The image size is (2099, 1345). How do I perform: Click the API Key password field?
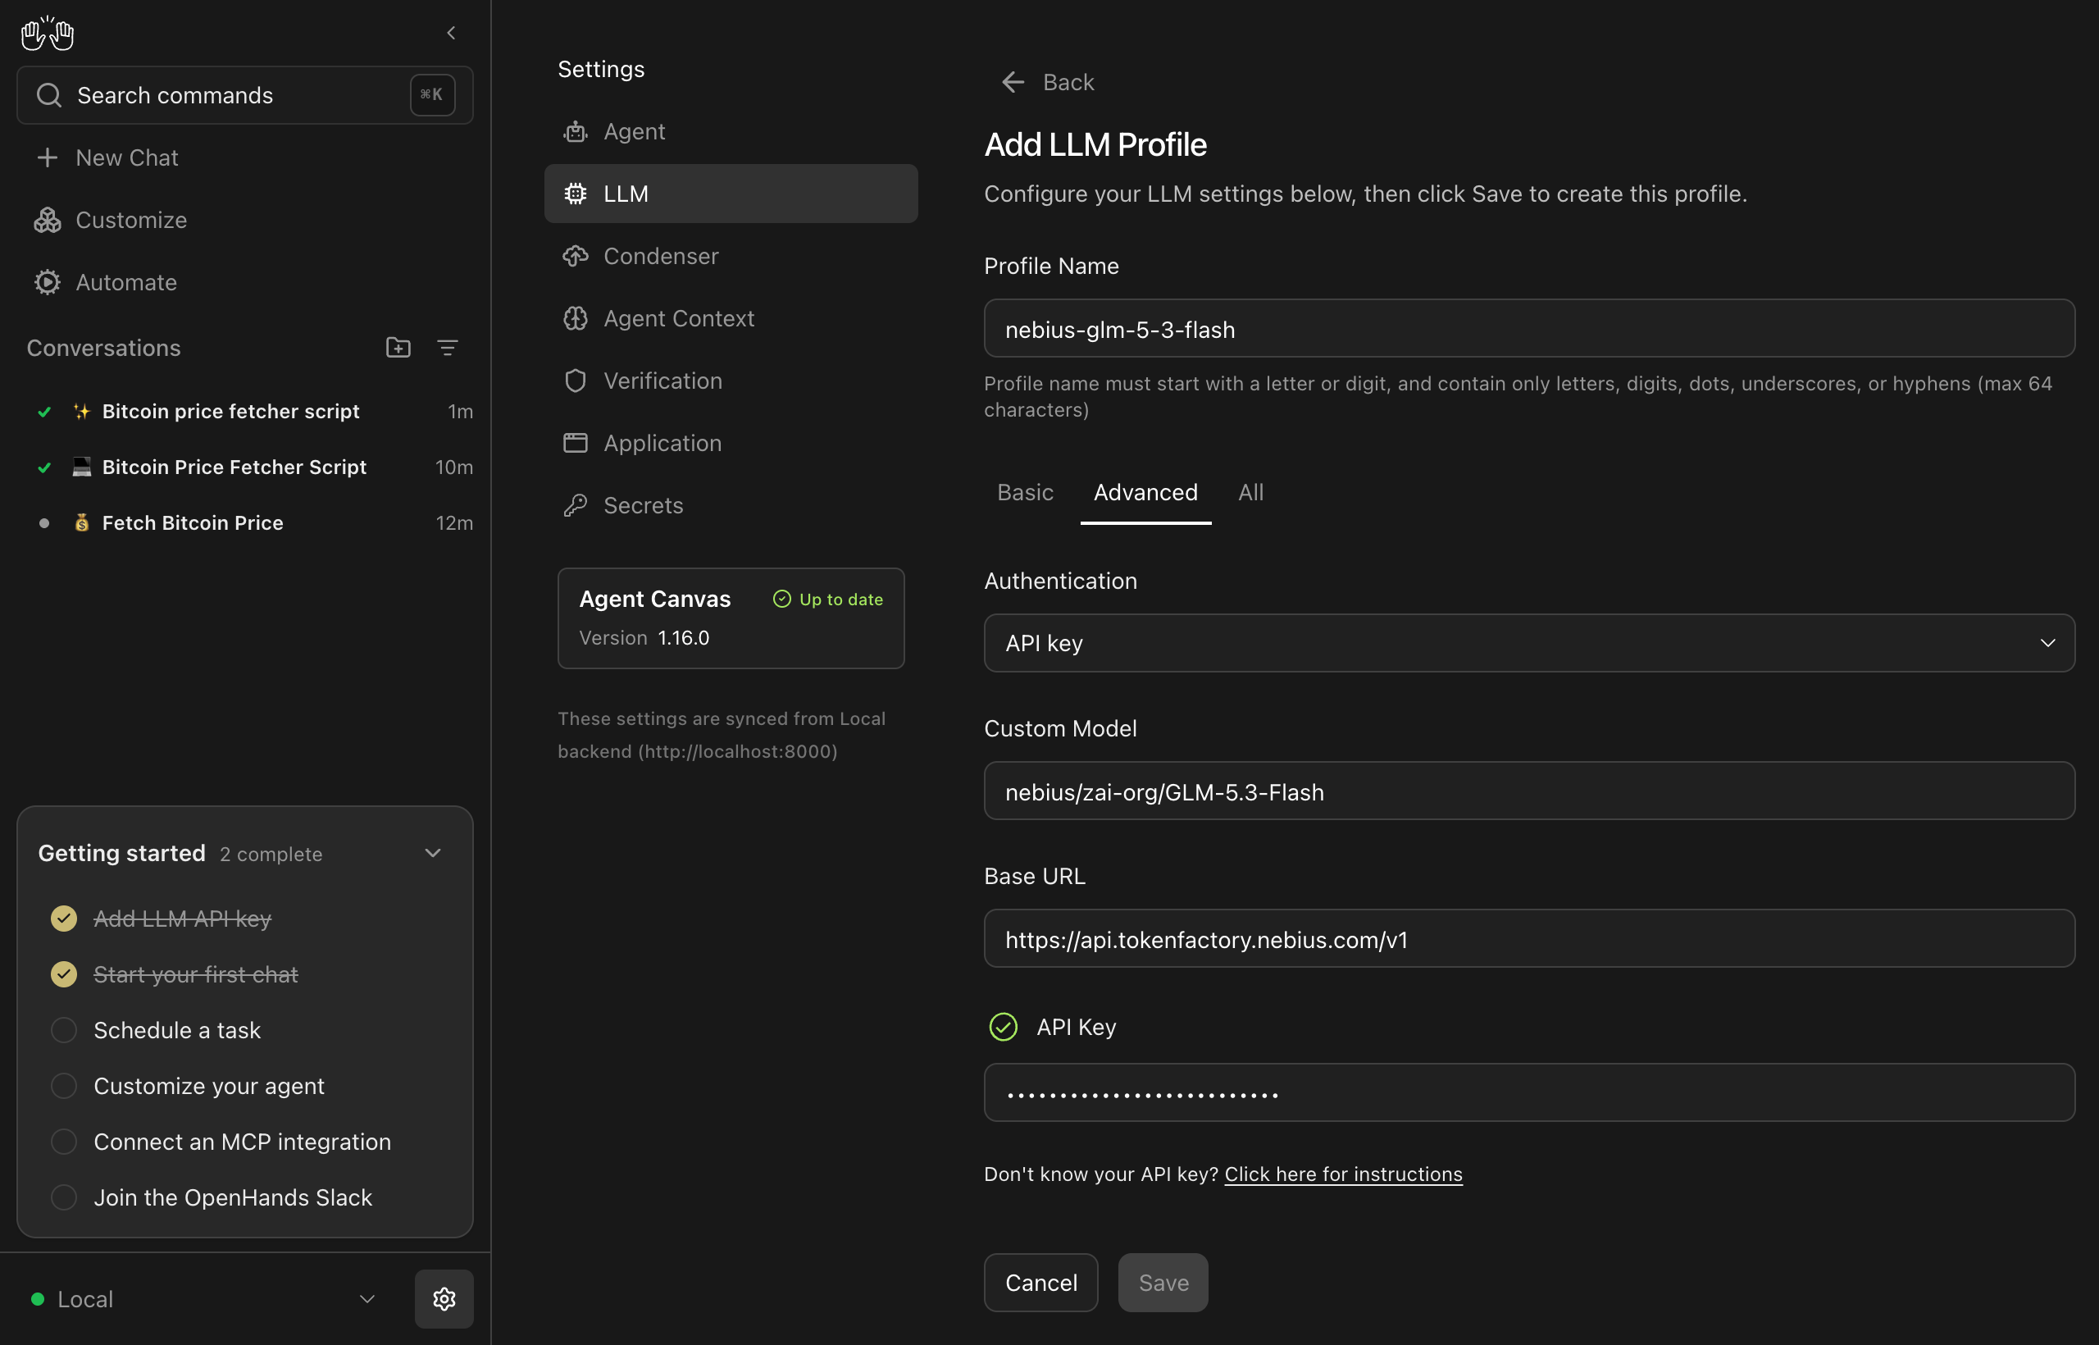point(1529,1092)
